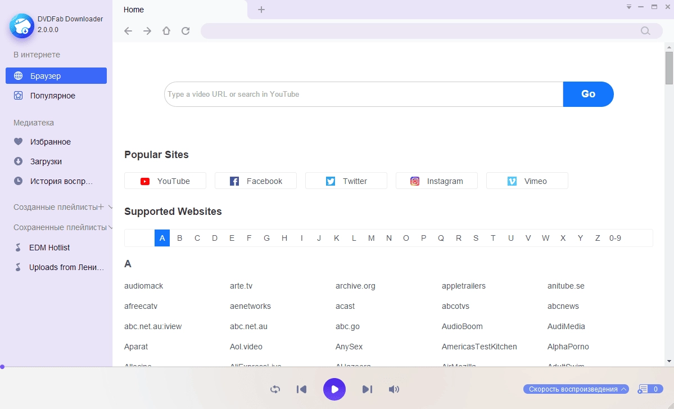Open the anitube.se website link
Viewport: 674px width, 409px height.
click(x=566, y=286)
